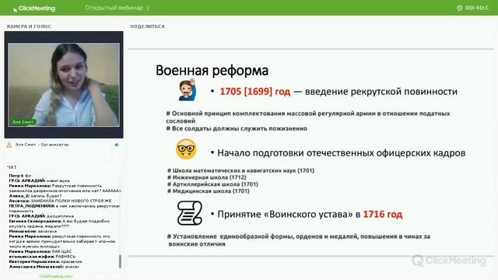Click the chat panel scrollbar
Viewport: 498px width, 280px height.
point(120,261)
